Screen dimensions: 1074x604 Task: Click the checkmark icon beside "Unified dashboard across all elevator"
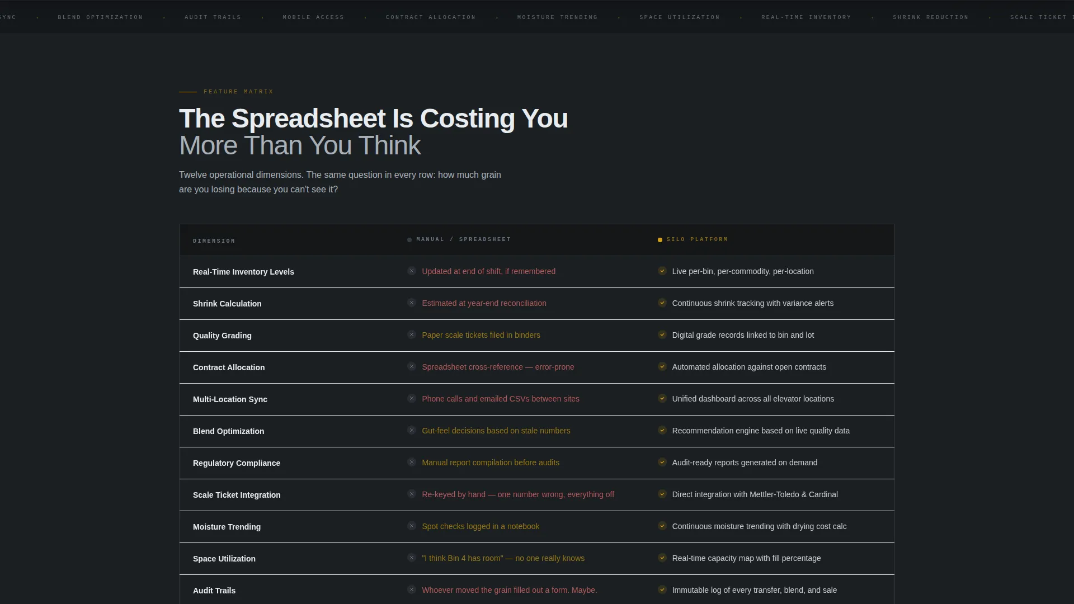[x=662, y=399]
